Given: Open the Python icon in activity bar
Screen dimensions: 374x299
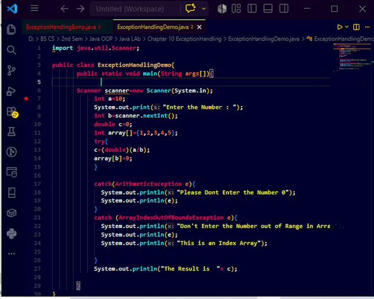Looking at the screenshot, I should pos(12,234).
